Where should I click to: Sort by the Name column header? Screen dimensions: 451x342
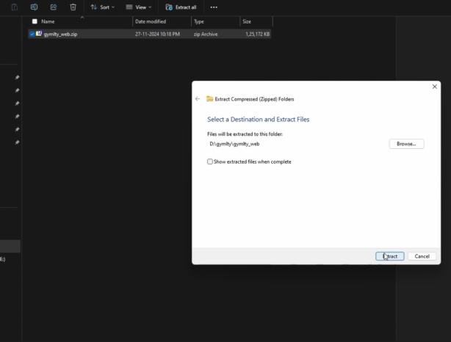click(x=48, y=21)
